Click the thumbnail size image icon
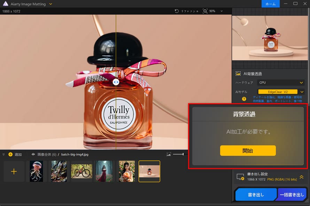This screenshot has width=310, height=206. (169, 154)
